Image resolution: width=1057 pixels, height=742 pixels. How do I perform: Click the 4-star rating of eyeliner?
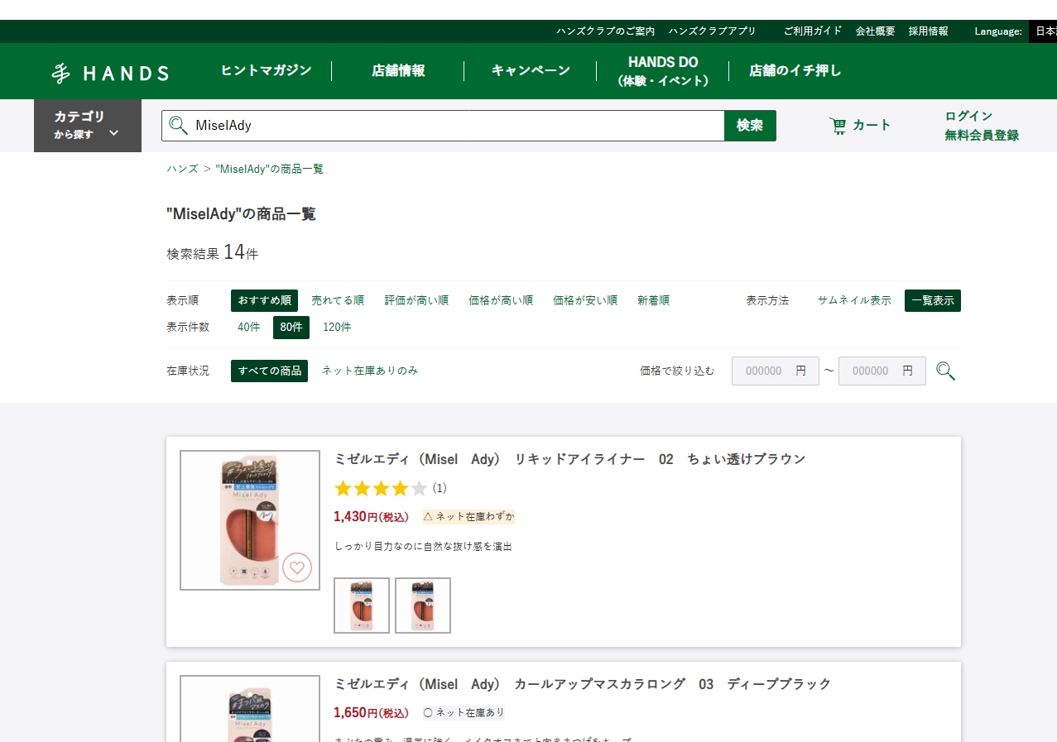(381, 488)
